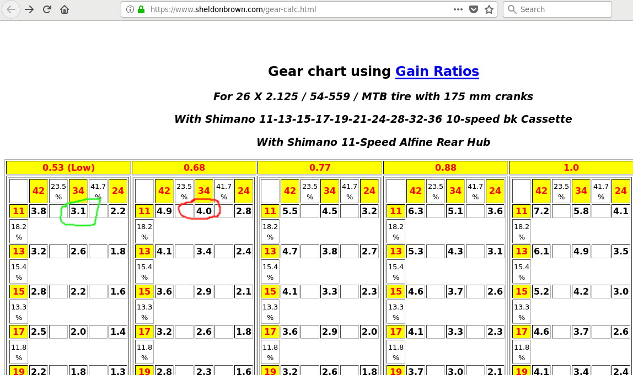Click the 13 sprocket label in the 0.68 table
Viewport: 633px width, 375px height.
[x=144, y=251]
